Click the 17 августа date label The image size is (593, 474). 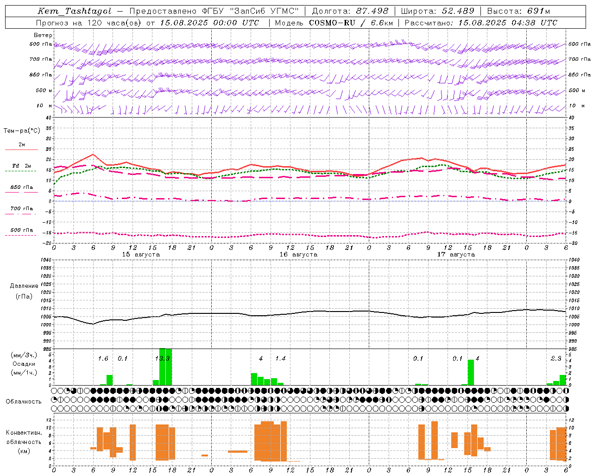pyautogui.click(x=456, y=255)
